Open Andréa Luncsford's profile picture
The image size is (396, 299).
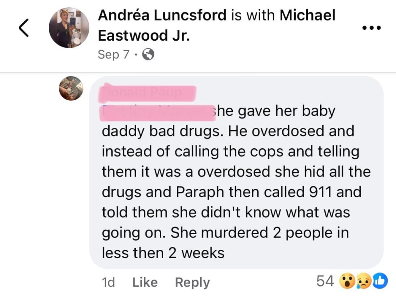pyautogui.click(x=69, y=27)
